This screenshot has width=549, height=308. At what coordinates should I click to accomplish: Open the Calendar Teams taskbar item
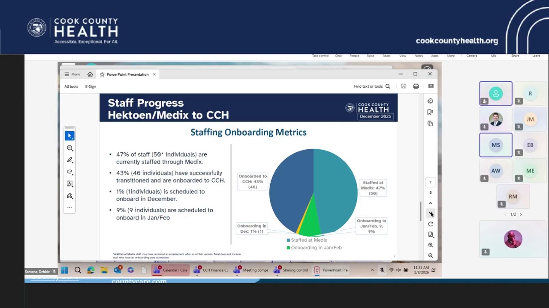[170, 270]
